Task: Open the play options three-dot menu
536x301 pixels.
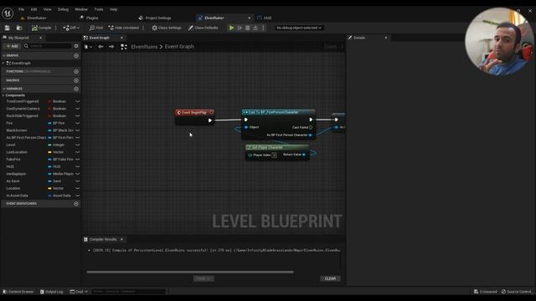Action: click(x=263, y=28)
